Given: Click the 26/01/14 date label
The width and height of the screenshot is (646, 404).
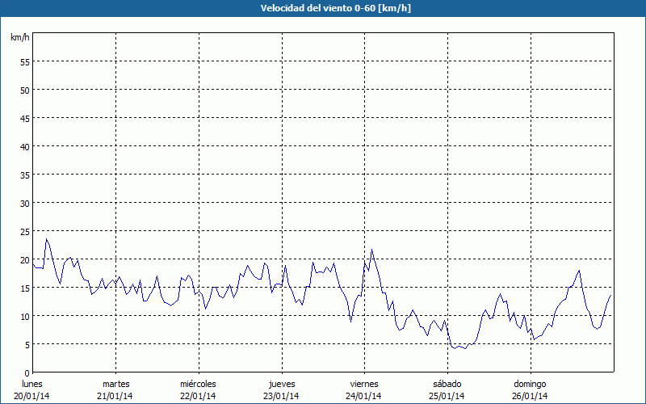Looking at the screenshot, I should coord(529,396).
